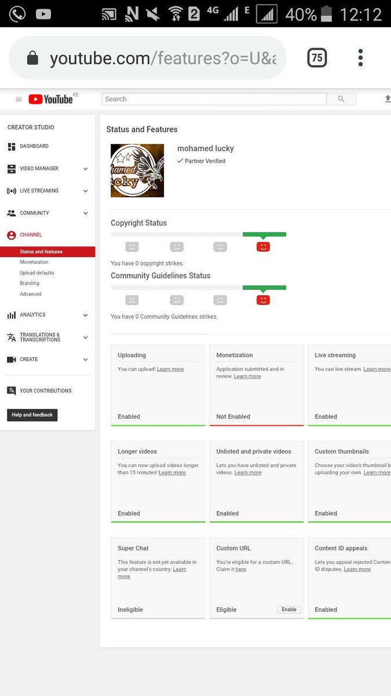Click the Channel person icon
The height and width of the screenshot is (696, 391).
click(x=12, y=235)
